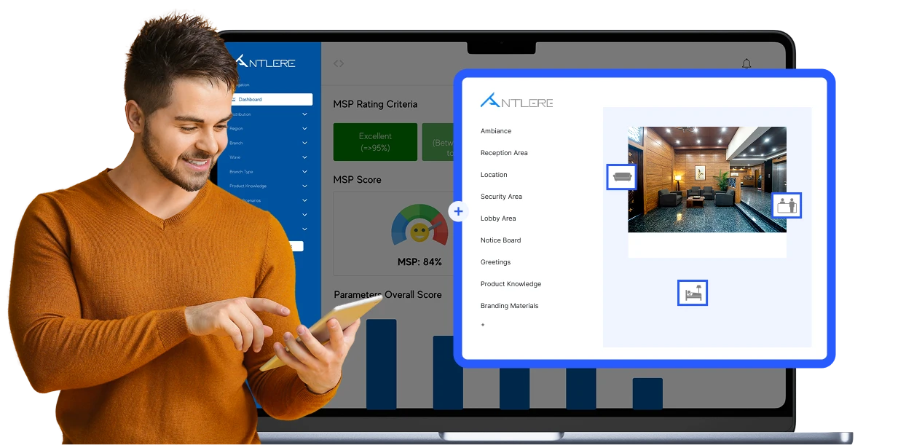The width and height of the screenshot is (906, 445).
Task: Select Greetings in the popup list
Action: coord(496,262)
